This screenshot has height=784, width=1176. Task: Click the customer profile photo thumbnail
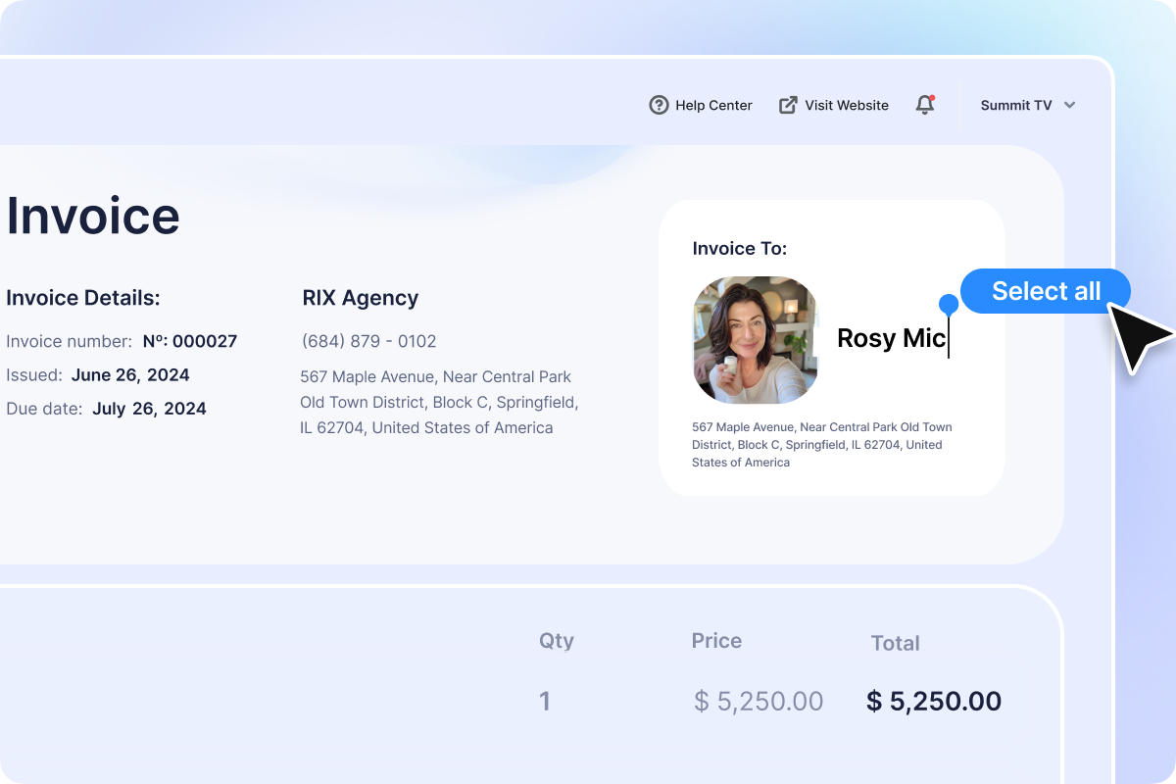coord(756,340)
